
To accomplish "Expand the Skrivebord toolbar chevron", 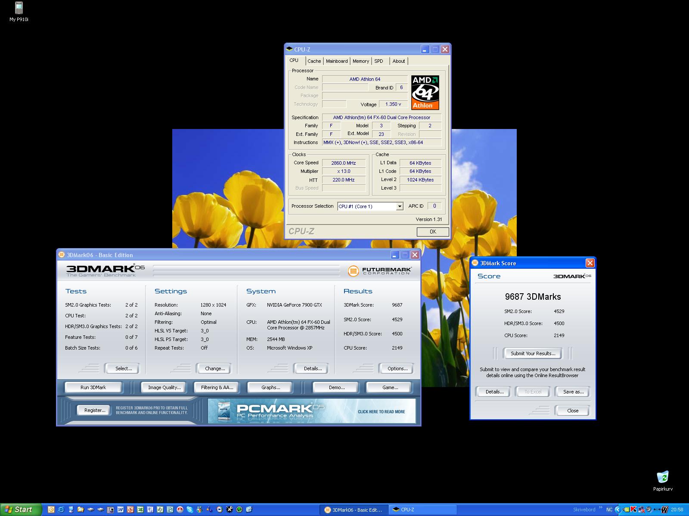I will coord(600,507).
